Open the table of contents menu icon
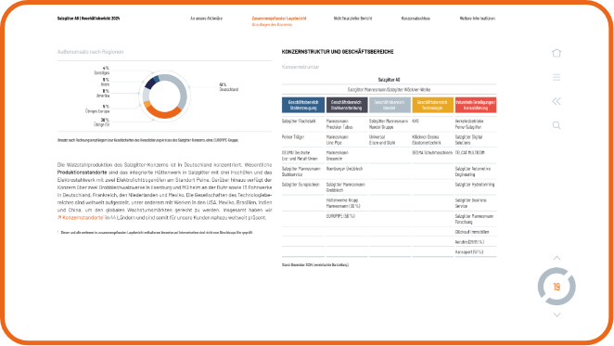 556,77
